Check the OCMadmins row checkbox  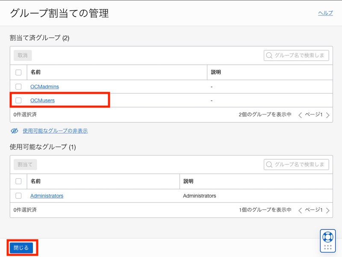click(18, 87)
